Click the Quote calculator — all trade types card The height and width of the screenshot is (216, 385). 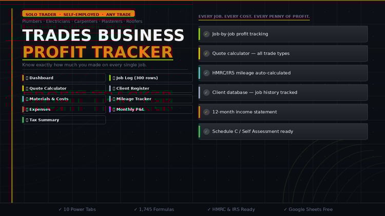(x=283, y=53)
